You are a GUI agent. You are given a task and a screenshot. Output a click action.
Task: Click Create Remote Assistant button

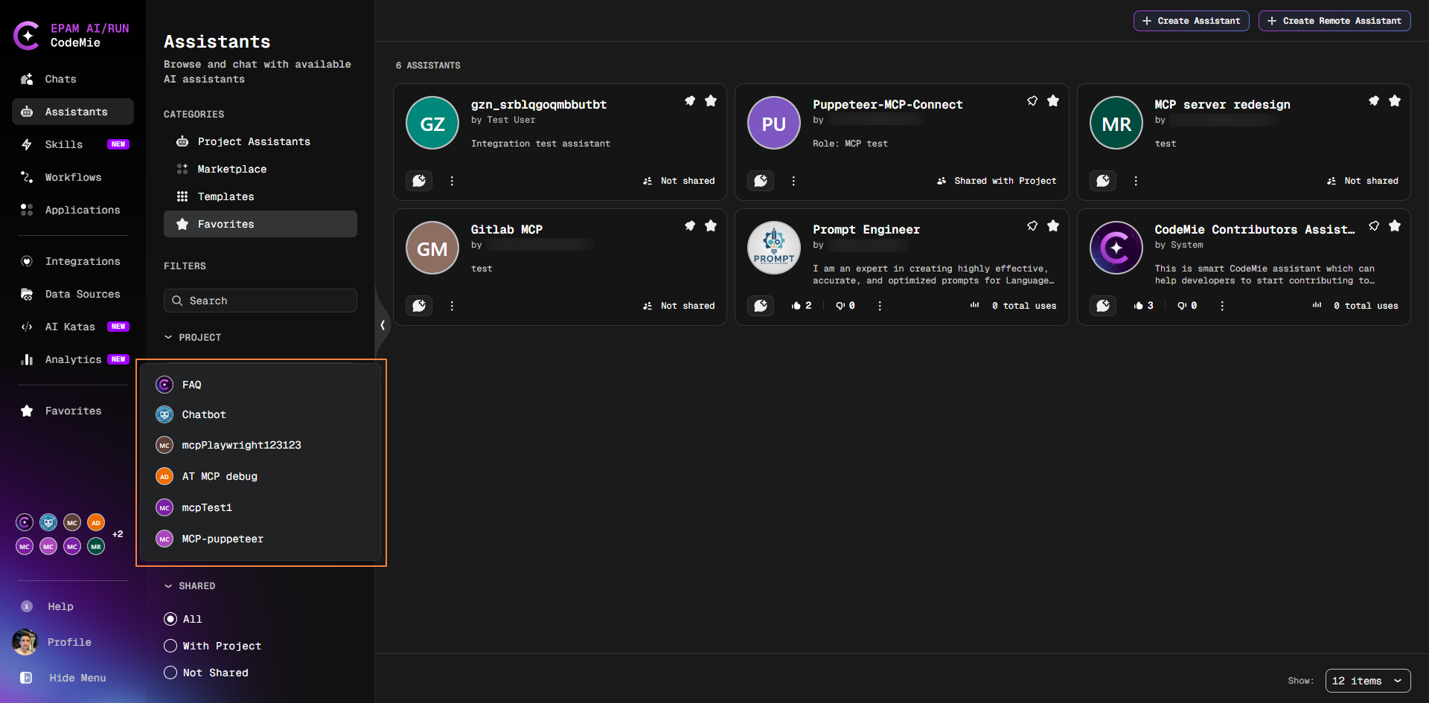1334,21
